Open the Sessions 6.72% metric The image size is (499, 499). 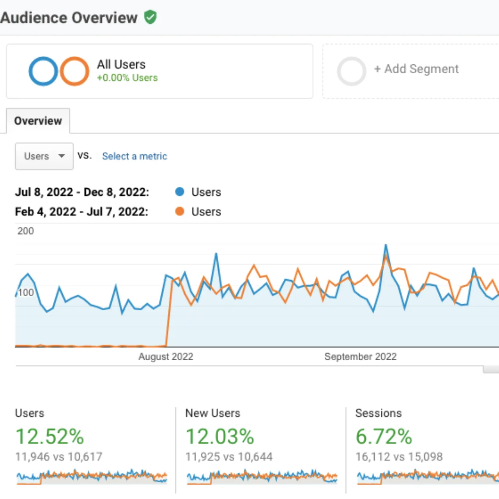tap(384, 436)
